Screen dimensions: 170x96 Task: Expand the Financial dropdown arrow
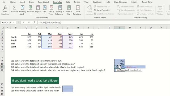[31, 14]
